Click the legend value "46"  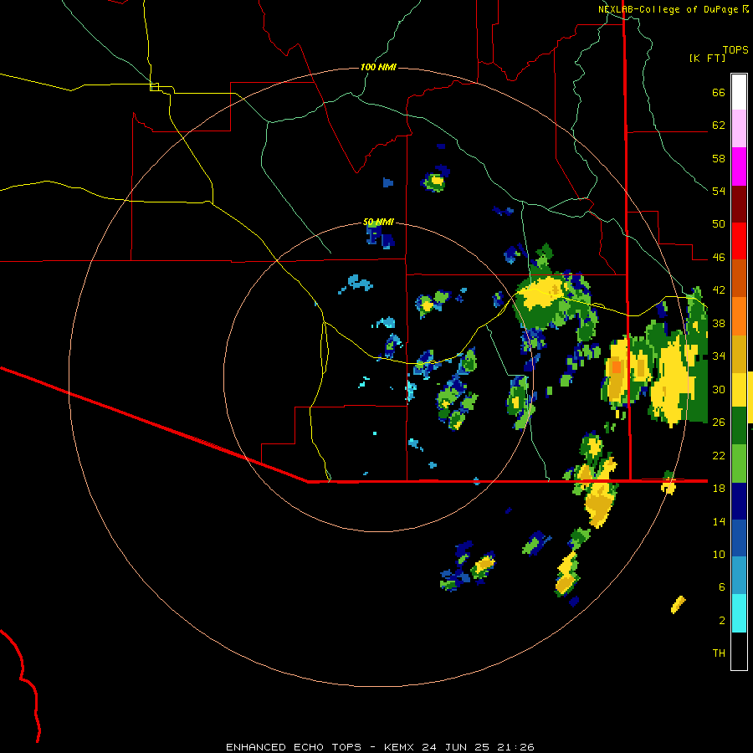pyautogui.click(x=719, y=258)
